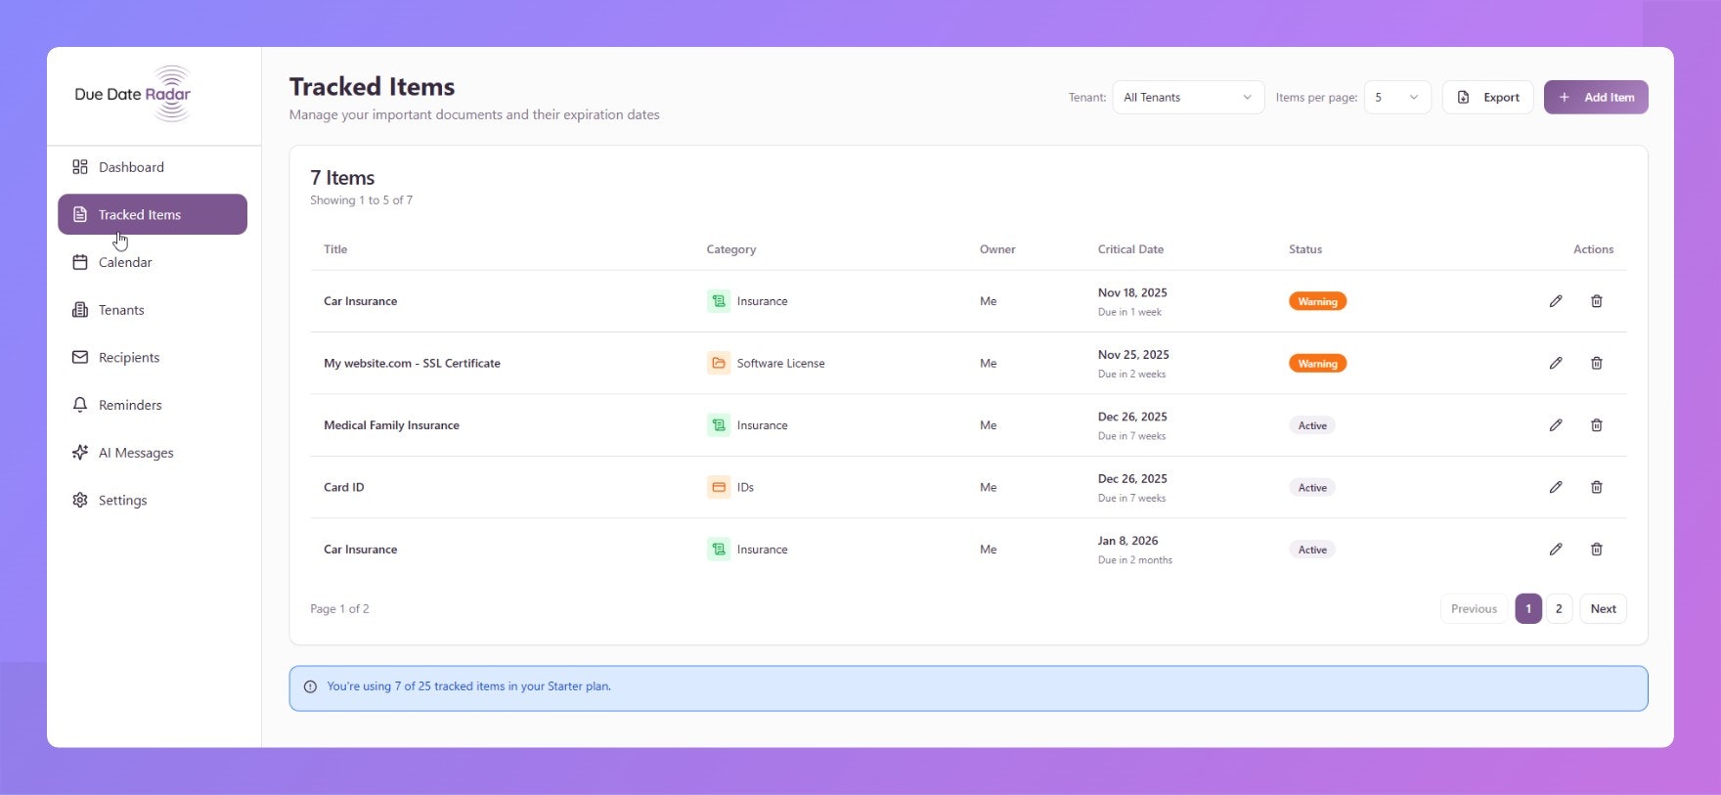Edit the Jan 8 Car Insurance item

point(1556,550)
